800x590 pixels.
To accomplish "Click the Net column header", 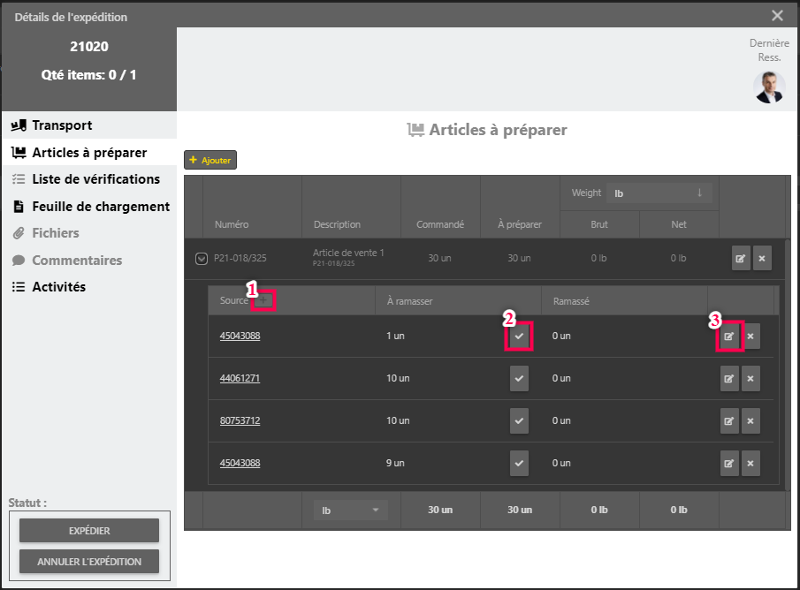I will [679, 224].
